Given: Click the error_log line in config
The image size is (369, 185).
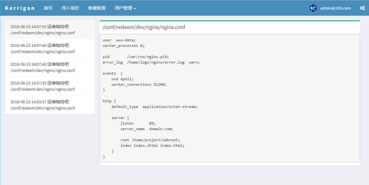Looking at the screenshot, I should click(151, 62).
